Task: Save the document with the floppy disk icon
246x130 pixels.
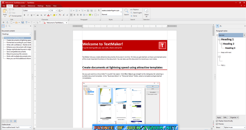Action: (23, 22)
